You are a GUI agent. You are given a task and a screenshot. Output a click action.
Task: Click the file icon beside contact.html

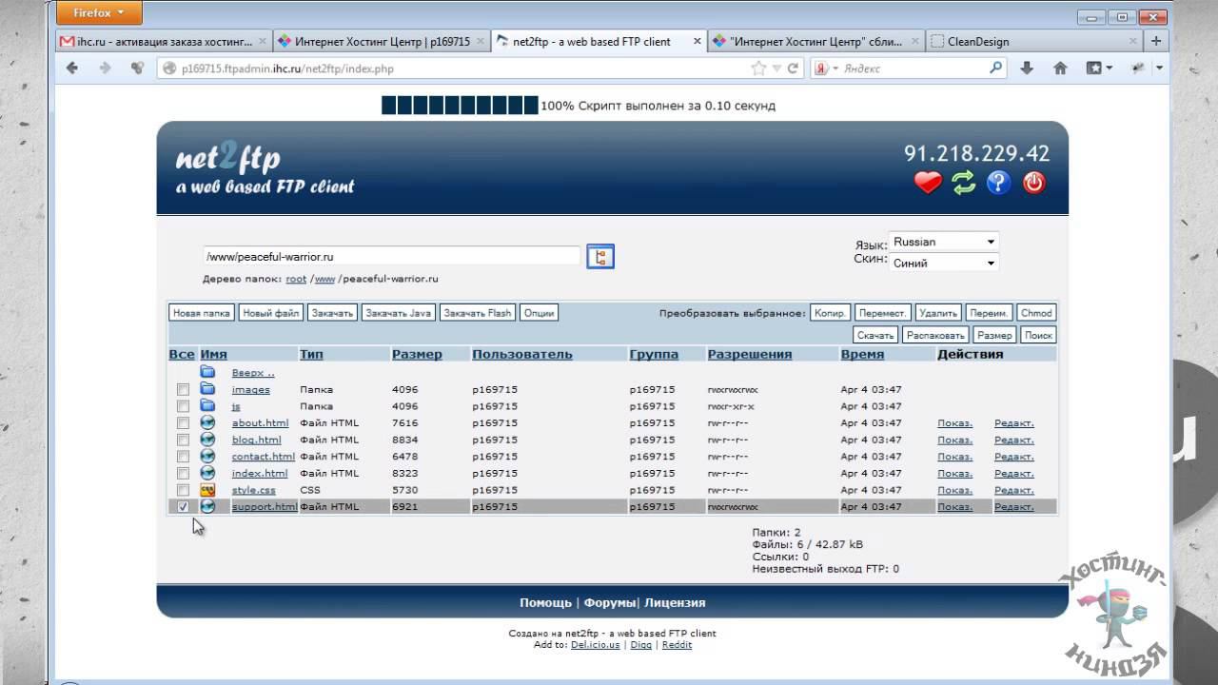207,456
